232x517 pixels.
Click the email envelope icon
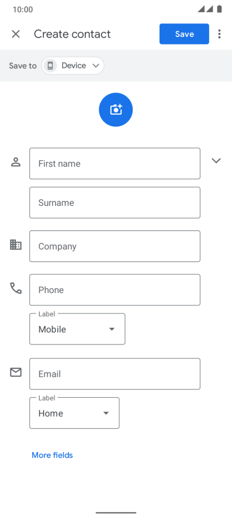(16, 373)
